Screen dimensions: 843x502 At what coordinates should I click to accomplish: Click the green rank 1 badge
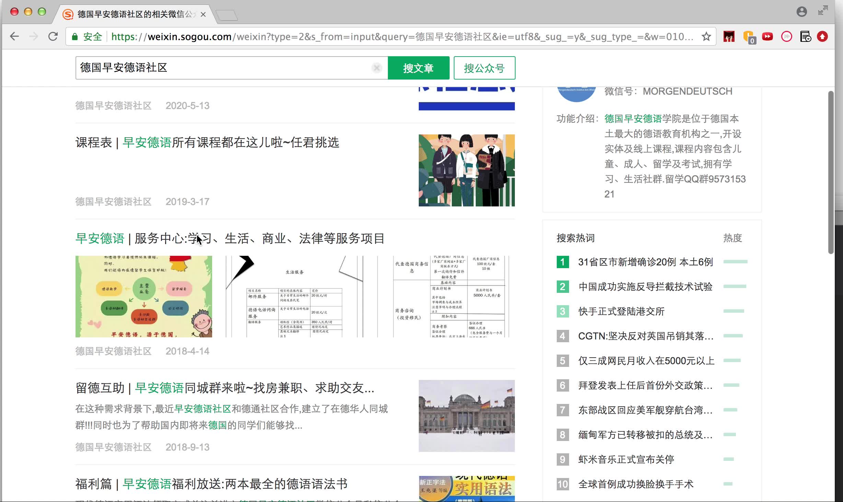[x=563, y=262]
